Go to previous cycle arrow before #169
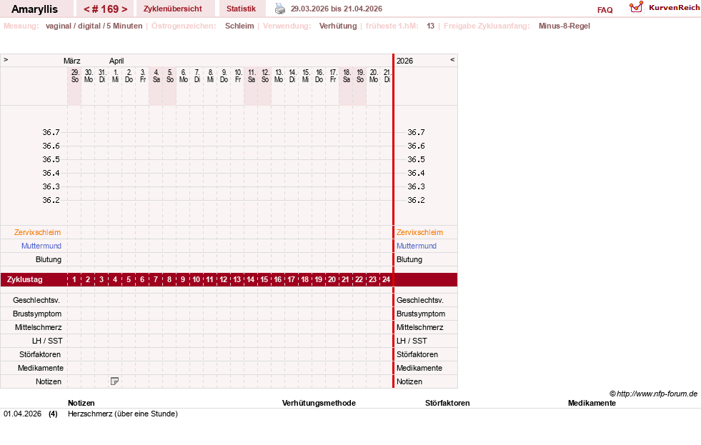Screen dimensions: 701x445 86,9
